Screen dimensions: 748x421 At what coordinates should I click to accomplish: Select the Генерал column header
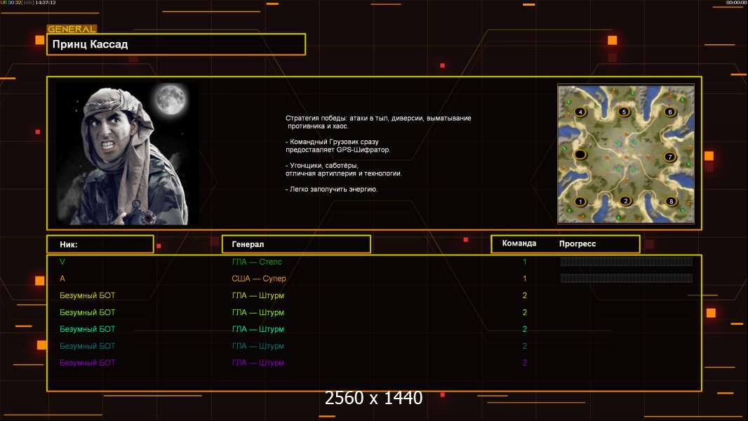pyautogui.click(x=295, y=244)
